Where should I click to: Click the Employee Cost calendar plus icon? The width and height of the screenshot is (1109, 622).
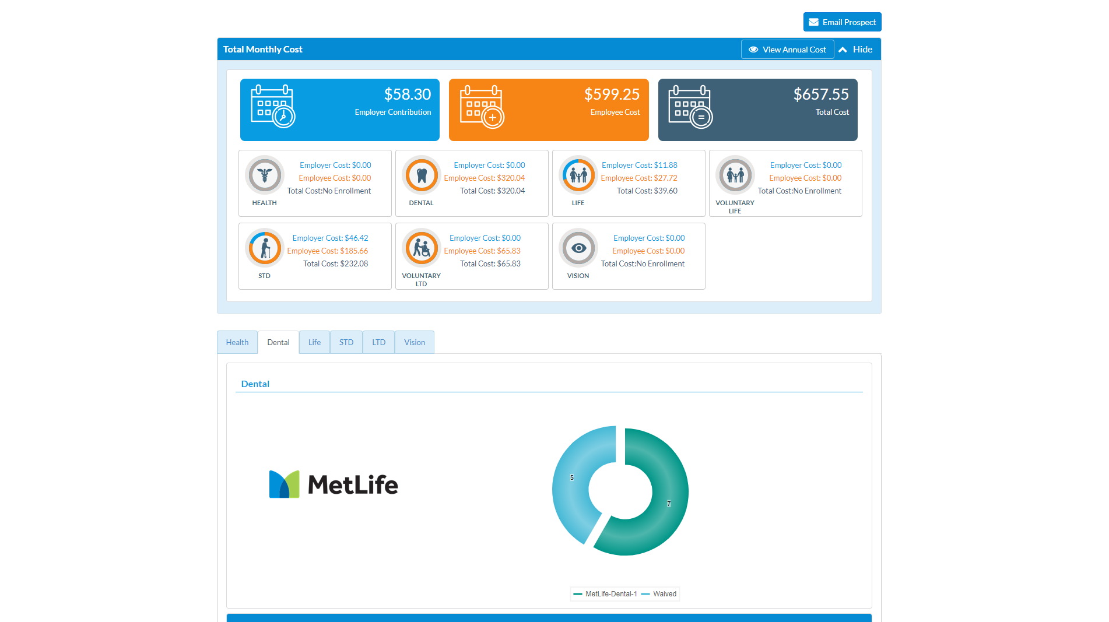click(482, 106)
